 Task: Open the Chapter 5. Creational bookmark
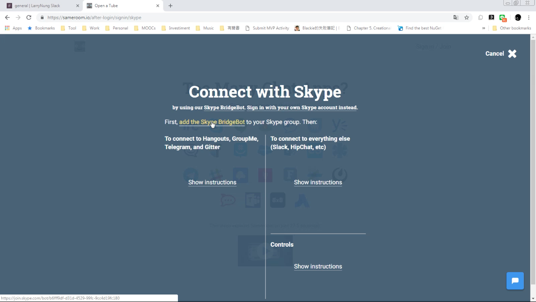tap(369, 28)
